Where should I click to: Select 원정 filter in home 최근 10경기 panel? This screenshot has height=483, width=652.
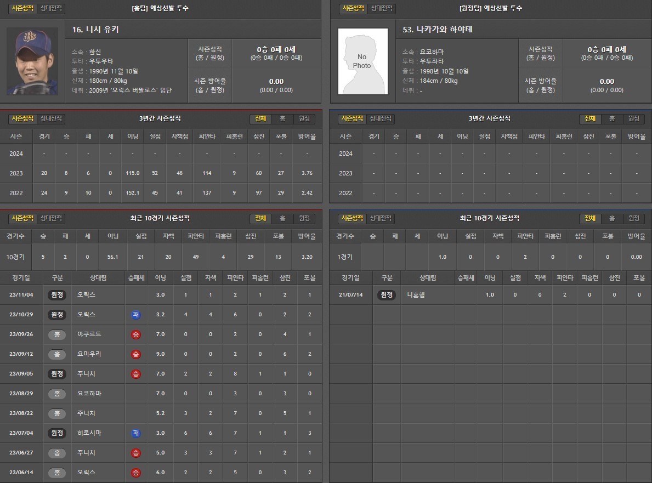304,218
